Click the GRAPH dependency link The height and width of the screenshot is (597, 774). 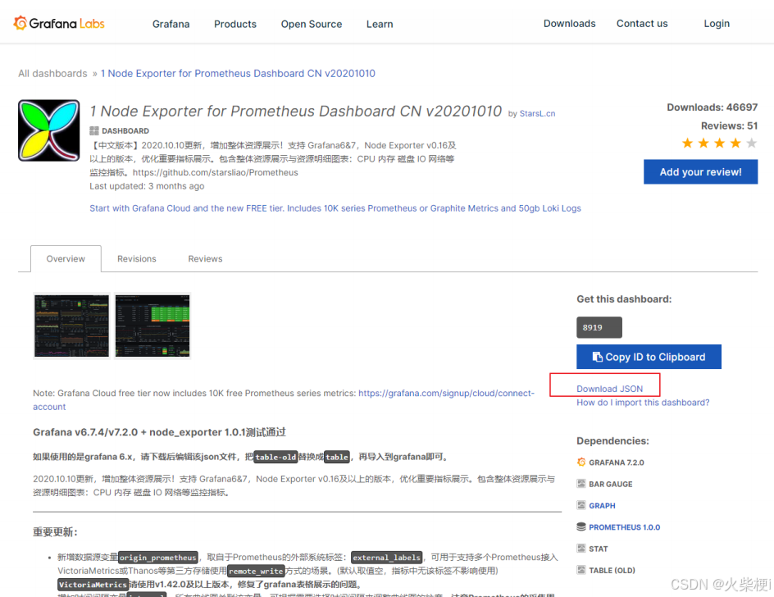tap(602, 506)
